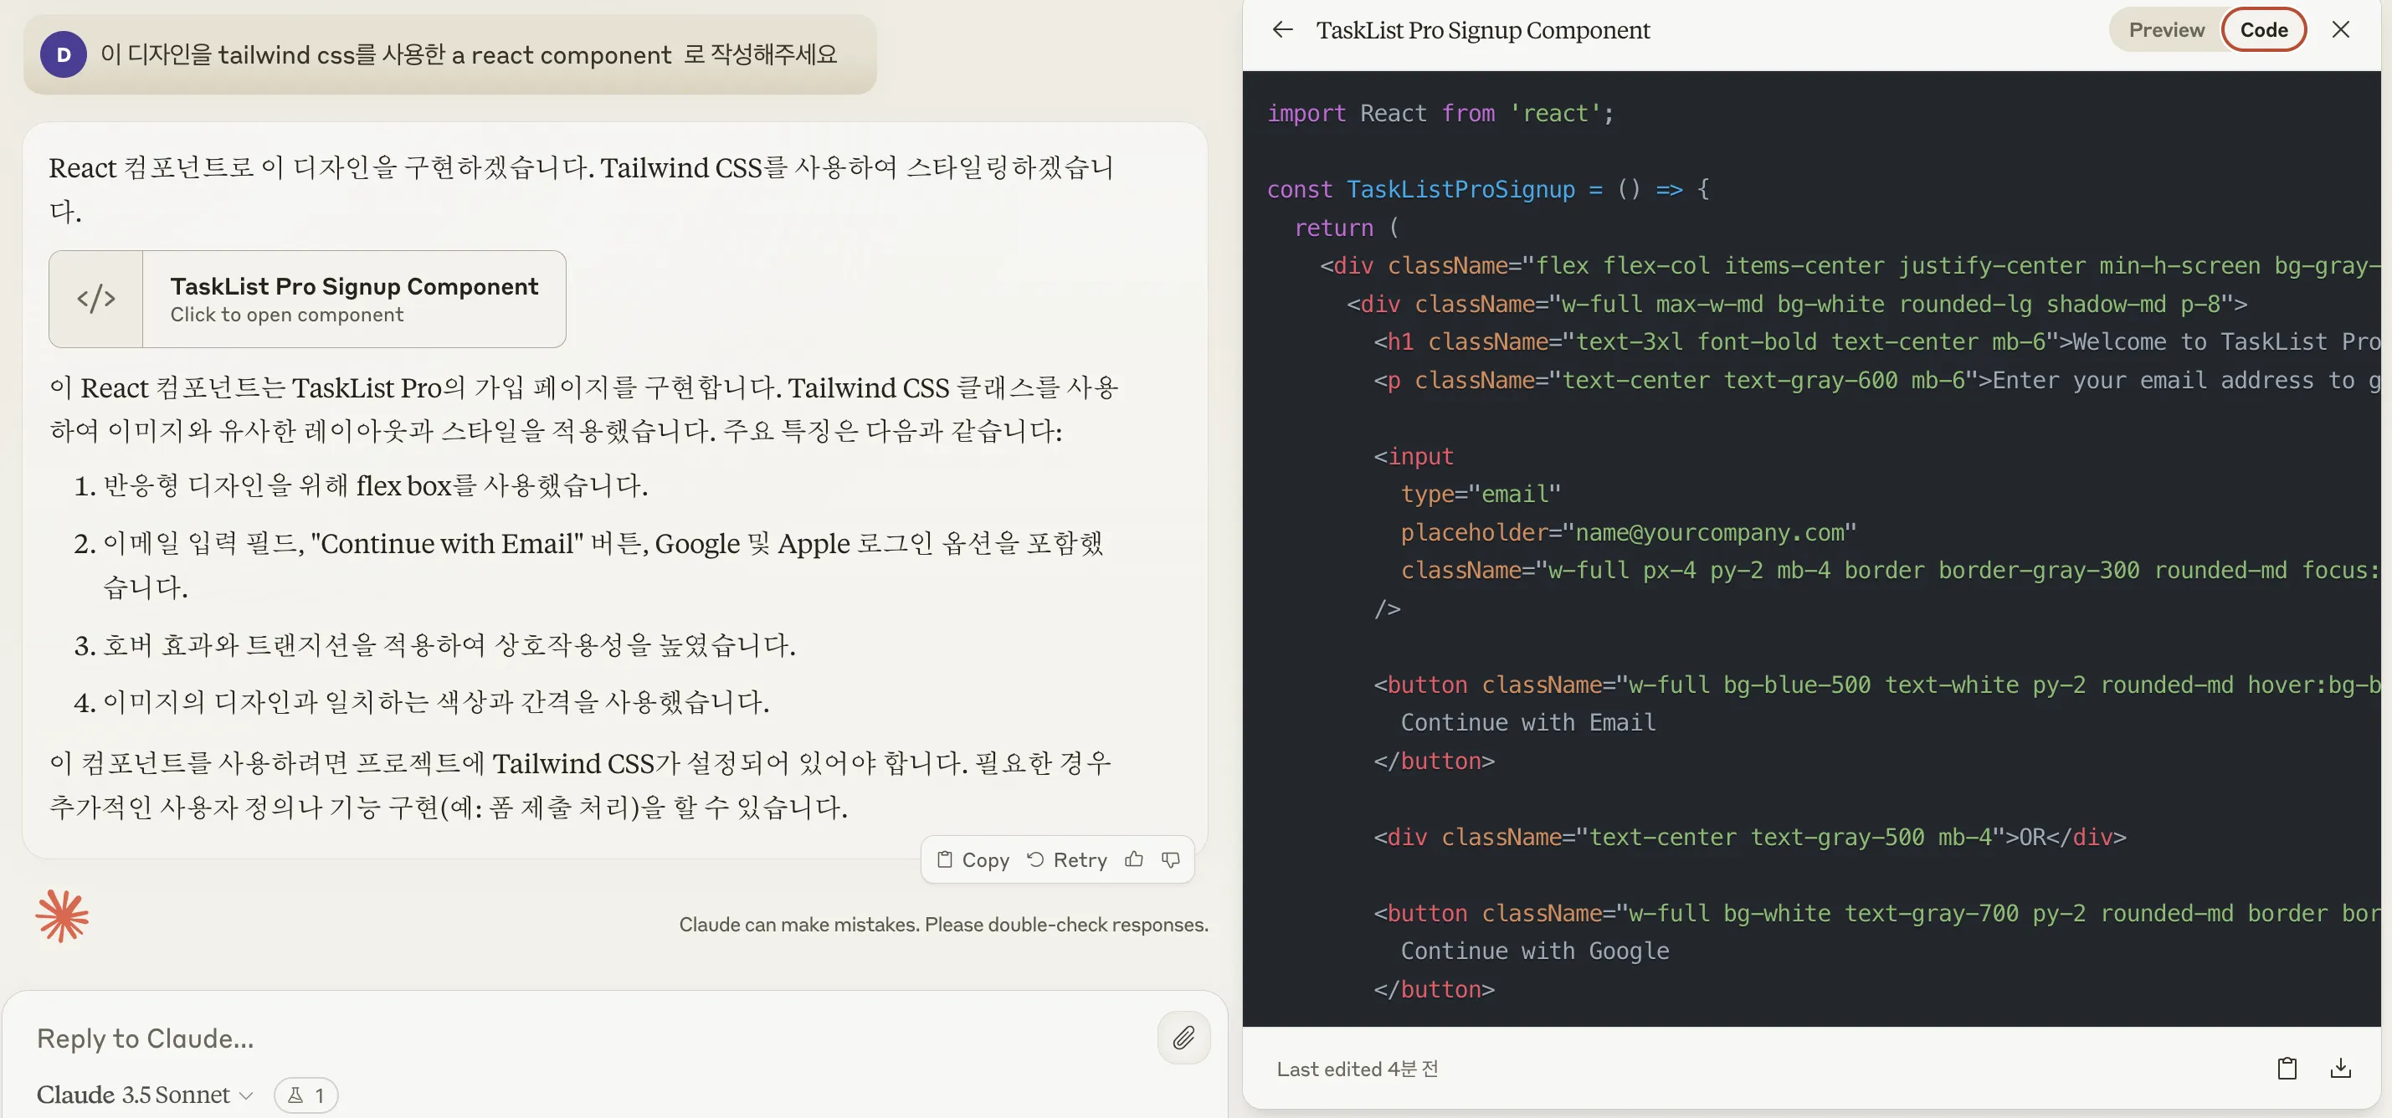Click the thumbs up feedback icon
The height and width of the screenshot is (1118, 2392).
coord(1133,860)
